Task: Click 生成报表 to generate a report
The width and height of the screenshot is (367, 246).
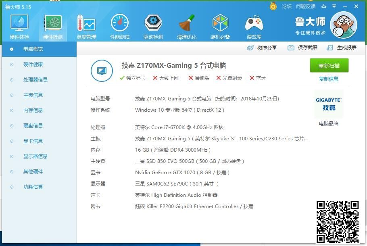Action: tap(342, 48)
